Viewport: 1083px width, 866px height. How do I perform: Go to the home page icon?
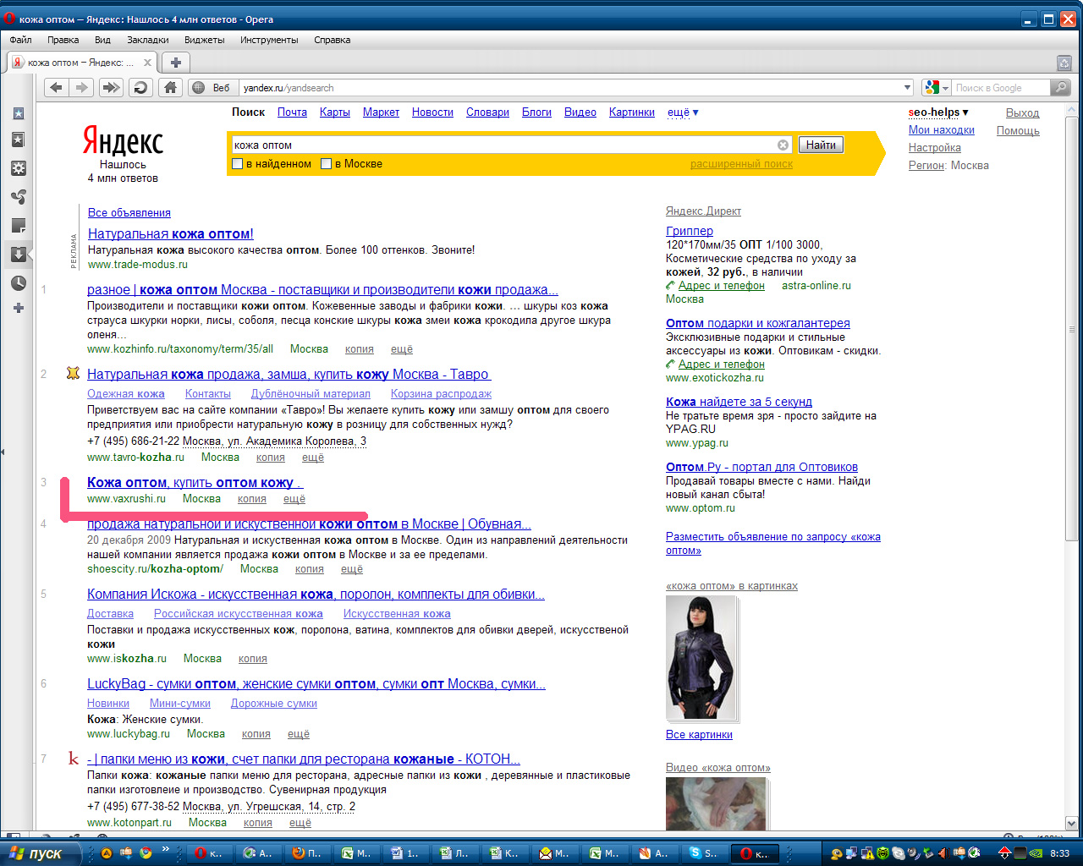(170, 87)
